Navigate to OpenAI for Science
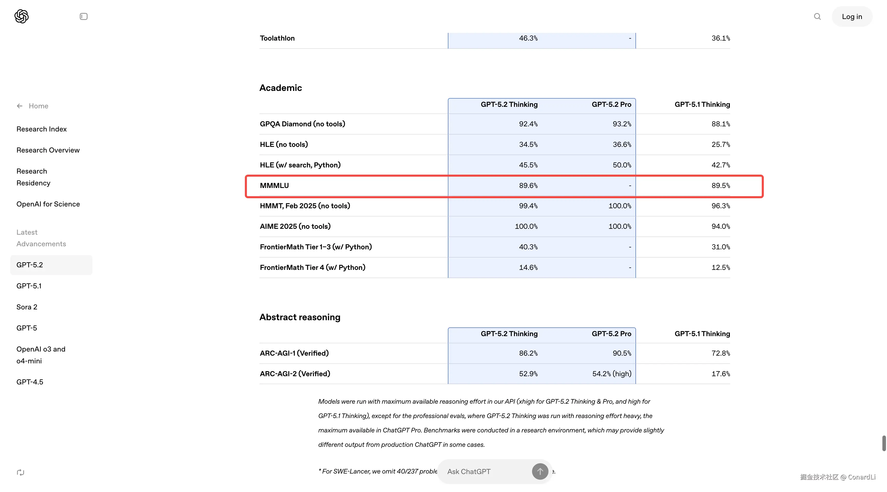The image size is (887, 492). coord(48,204)
